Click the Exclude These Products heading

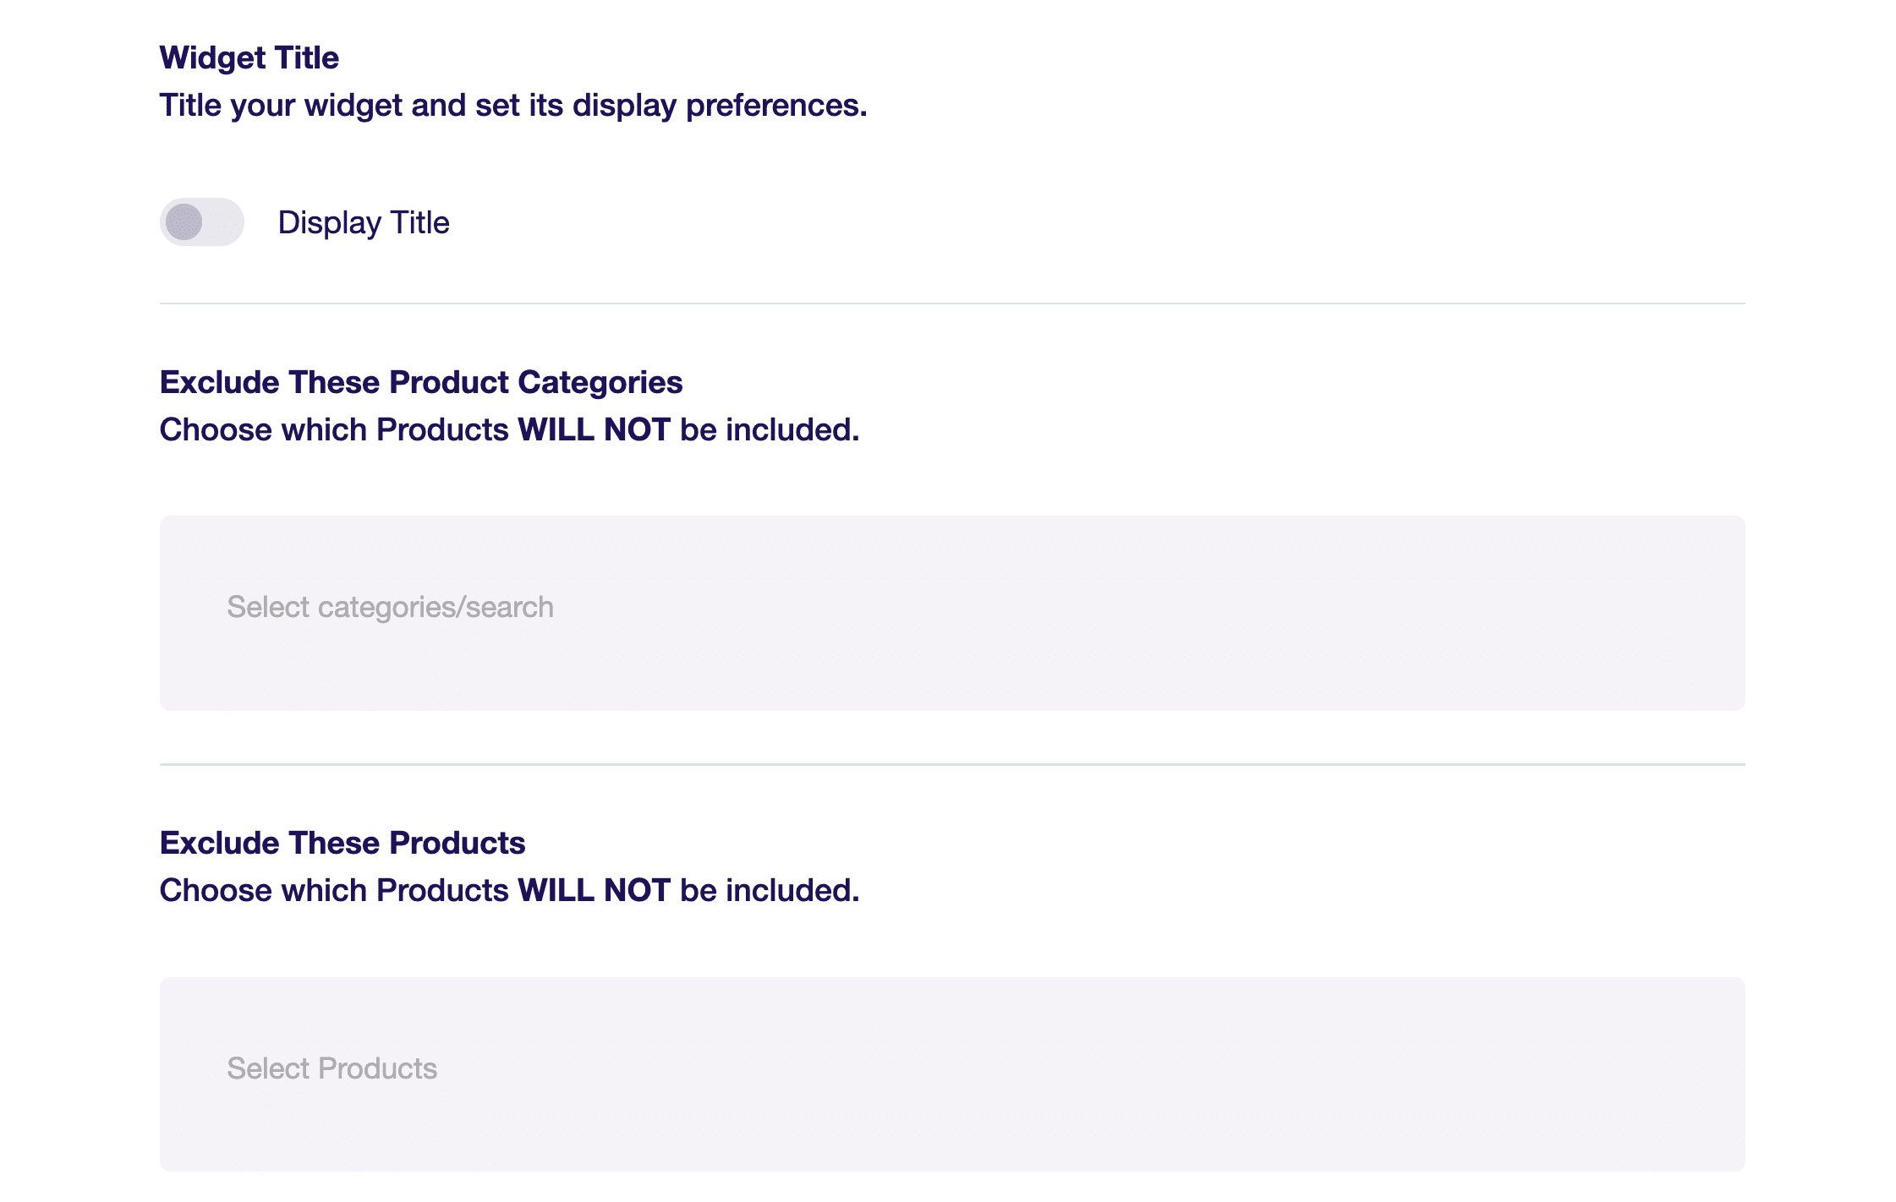coord(342,843)
